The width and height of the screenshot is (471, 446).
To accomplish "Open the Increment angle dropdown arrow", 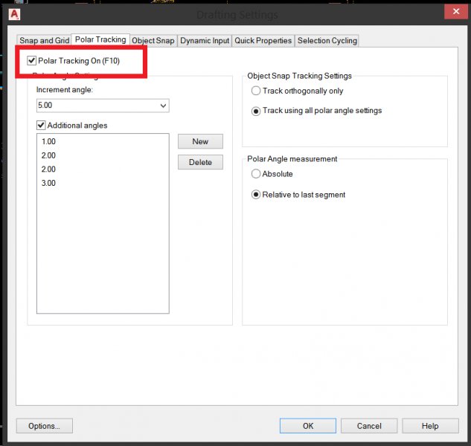I will [x=163, y=106].
